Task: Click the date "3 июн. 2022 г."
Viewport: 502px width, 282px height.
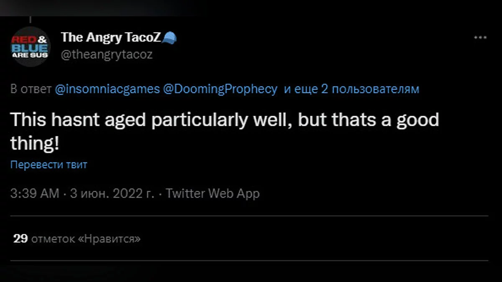Action: click(112, 194)
